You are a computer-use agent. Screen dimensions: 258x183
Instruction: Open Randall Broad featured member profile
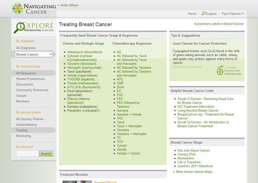[x=105, y=182]
